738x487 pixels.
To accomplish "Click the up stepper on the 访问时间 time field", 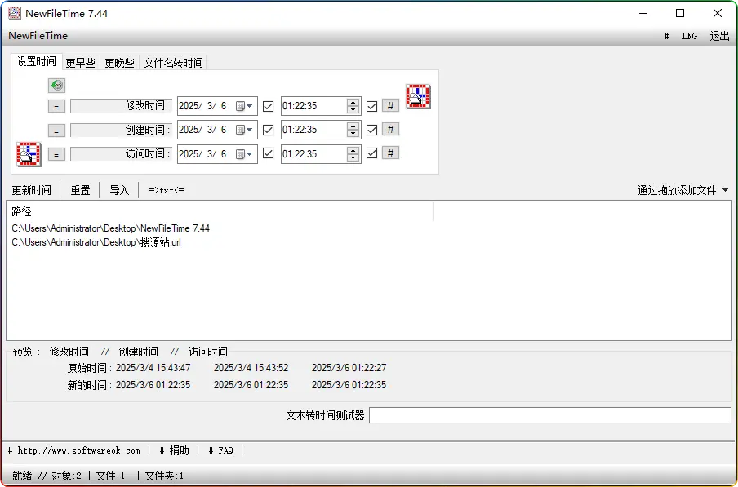I will pyautogui.click(x=351, y=149).
